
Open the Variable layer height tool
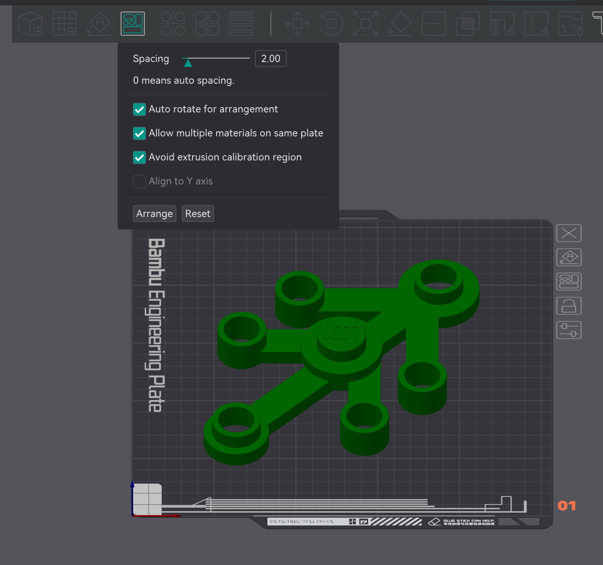coord(241,24)
